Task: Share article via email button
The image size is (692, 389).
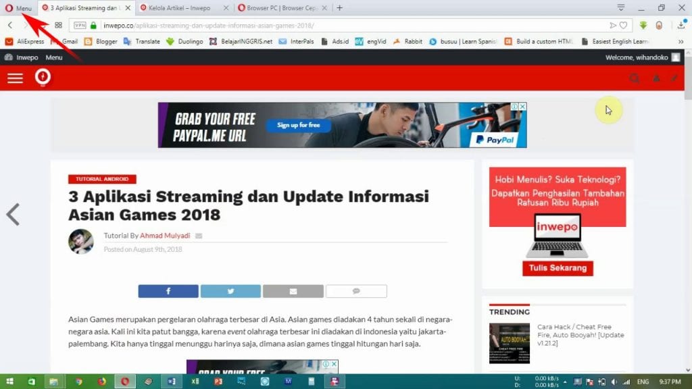Action: 293,291
